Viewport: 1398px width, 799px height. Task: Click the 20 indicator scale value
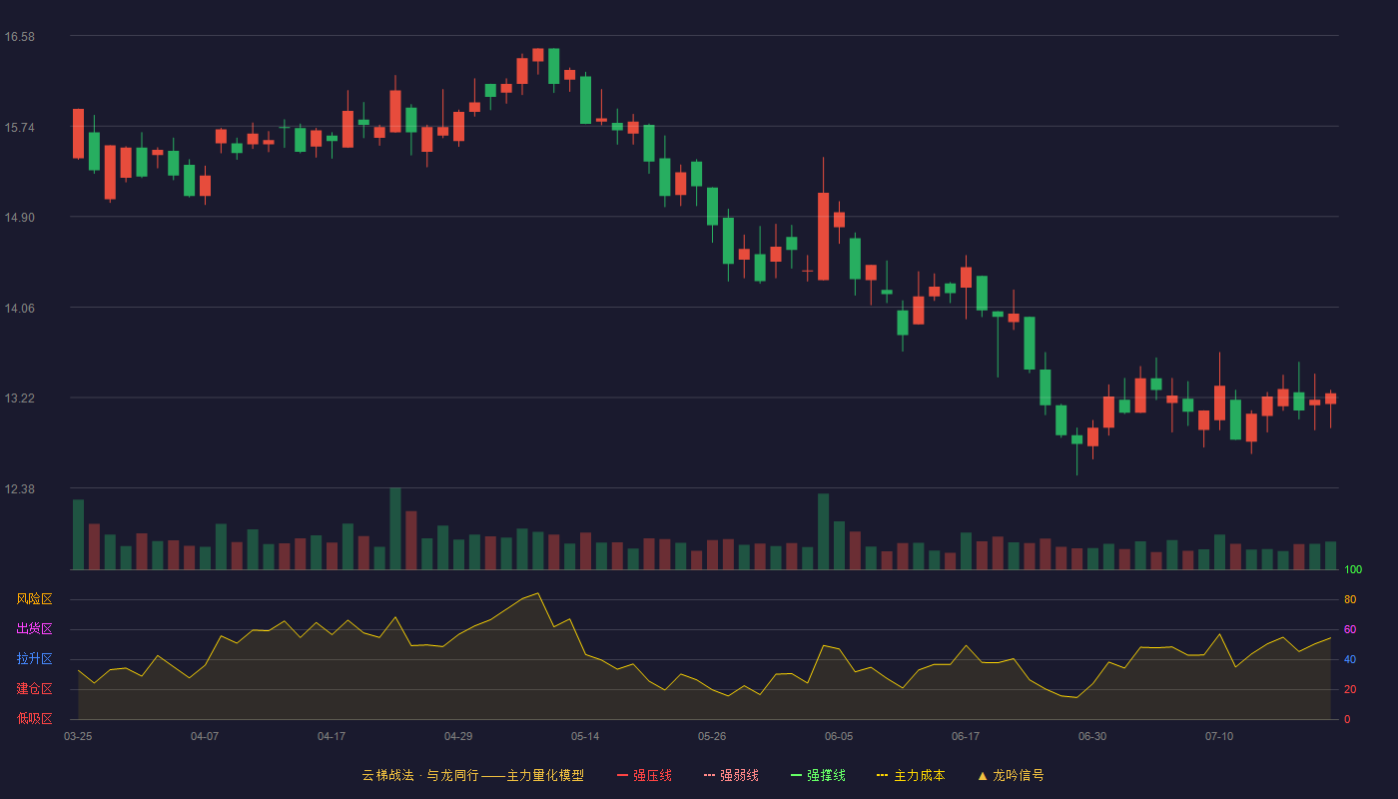[1350, 690]
